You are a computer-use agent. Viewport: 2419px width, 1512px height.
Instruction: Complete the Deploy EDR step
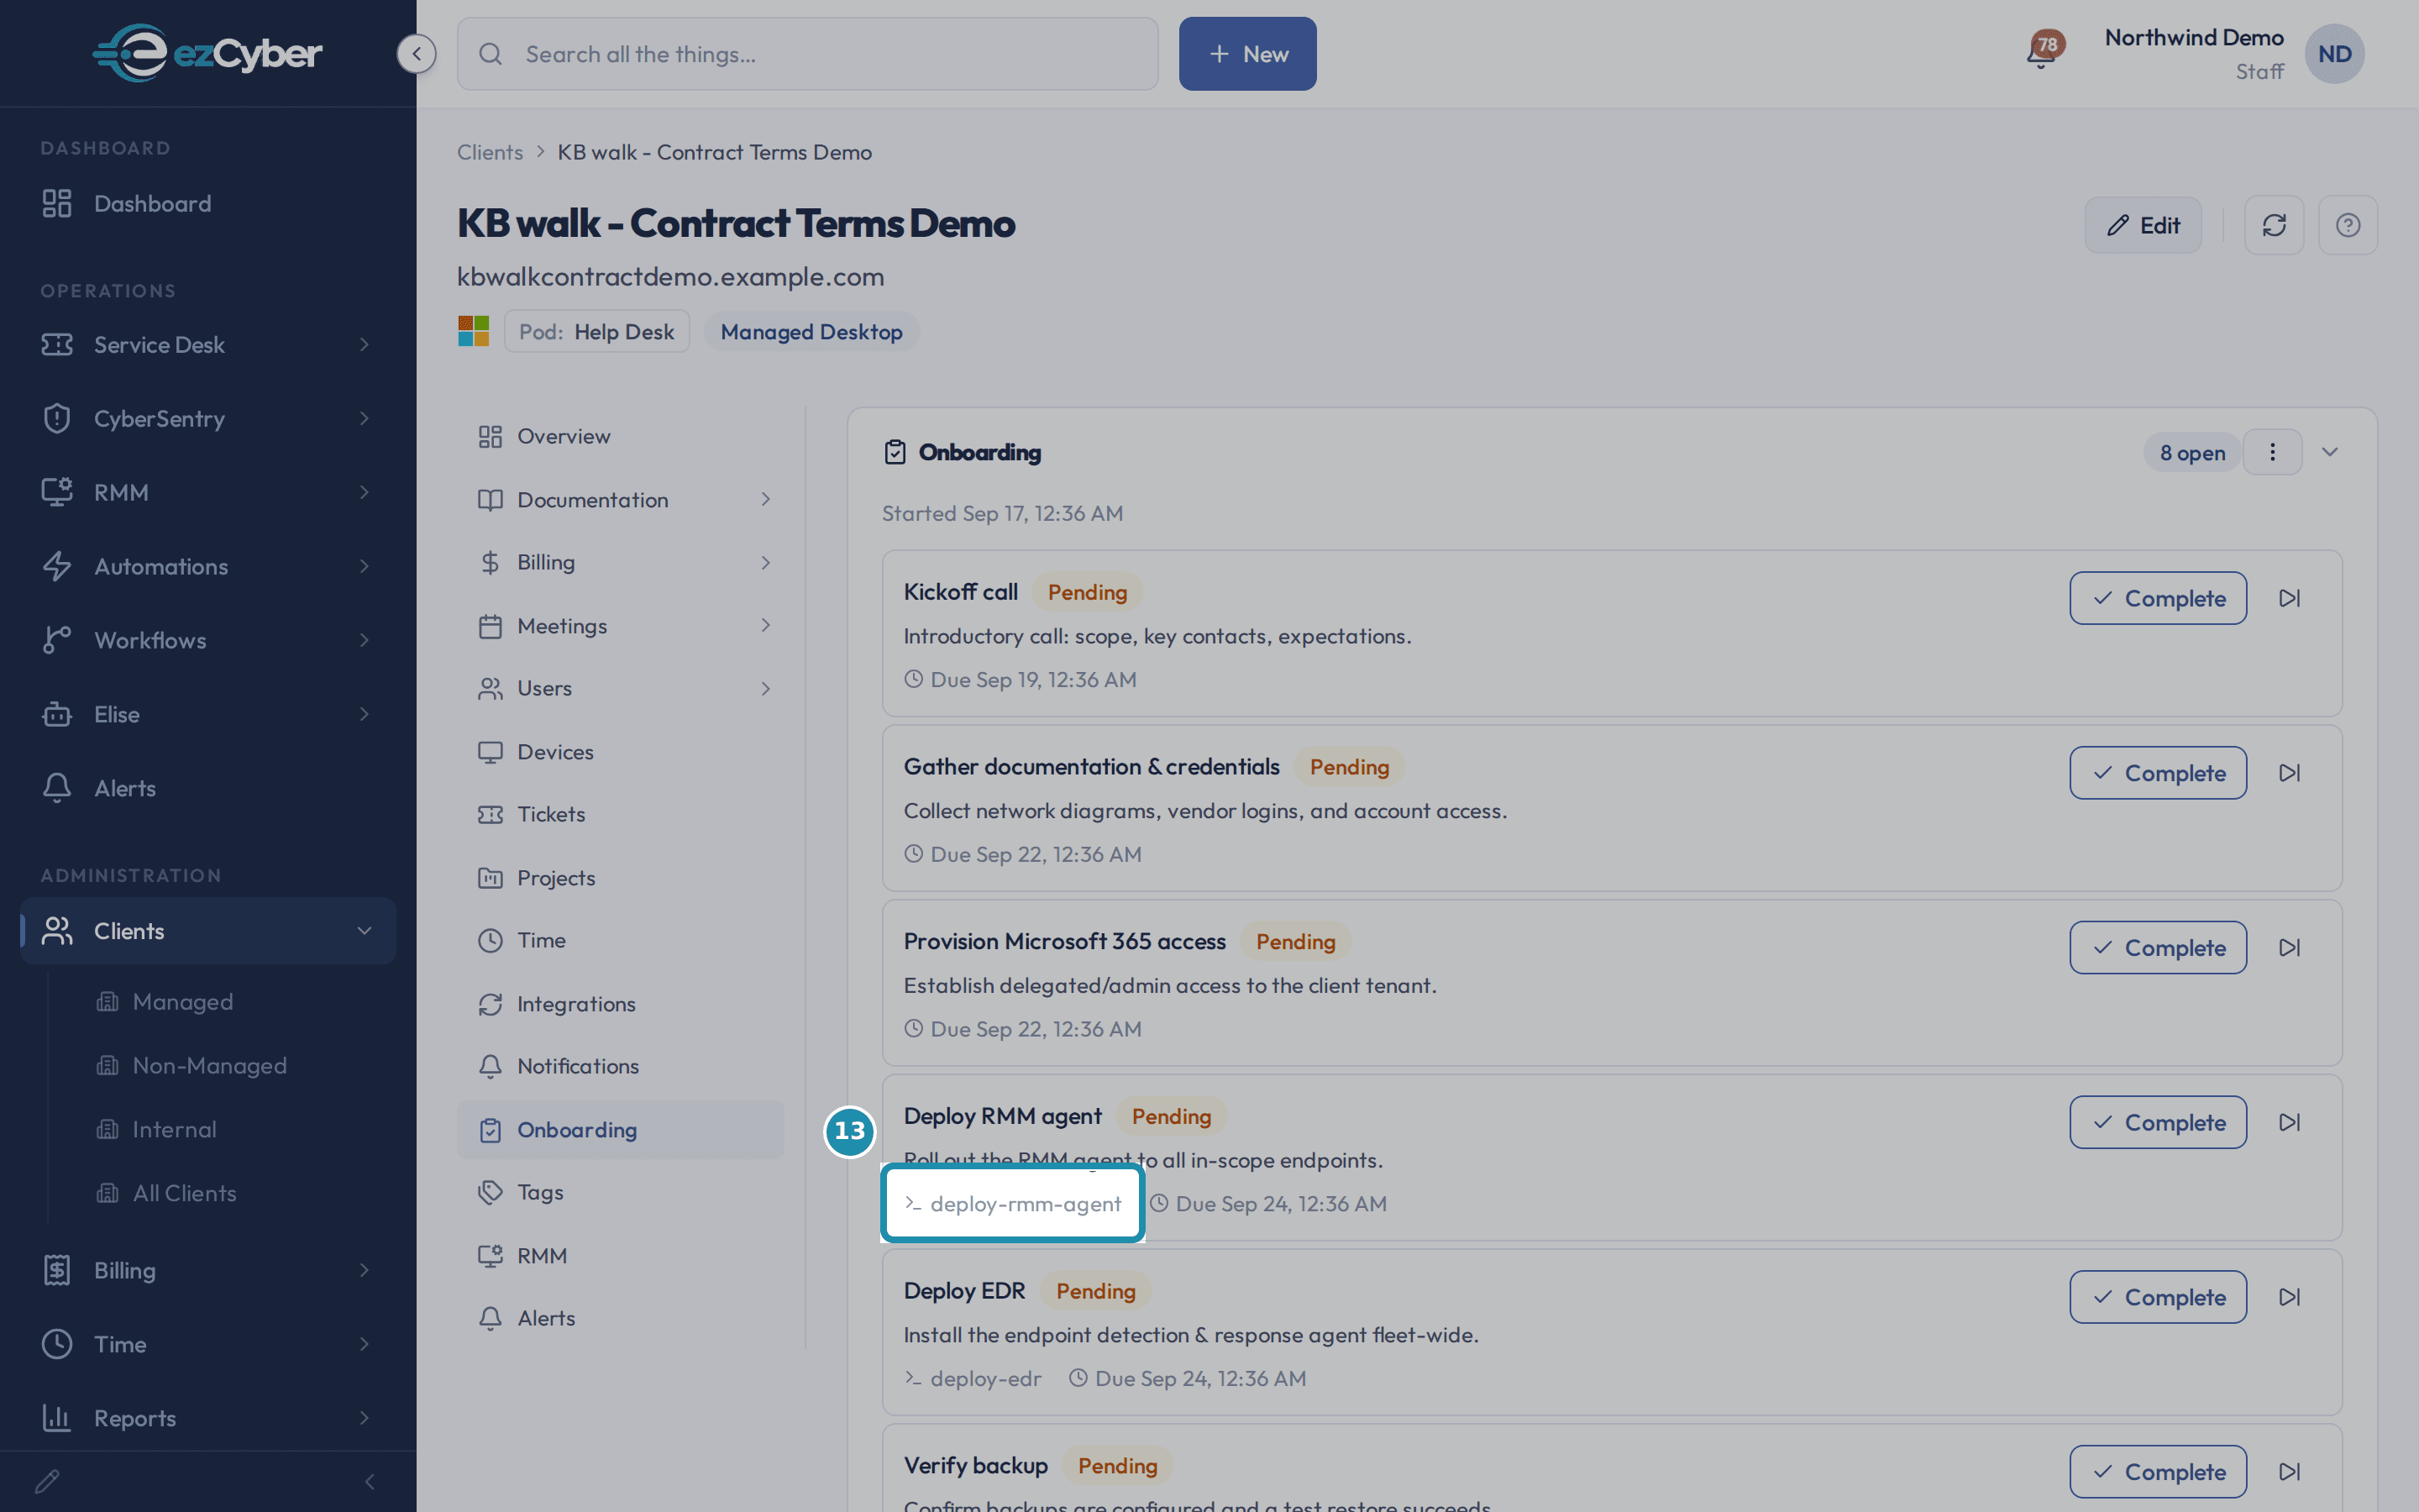click(x=2158, y=1297)
